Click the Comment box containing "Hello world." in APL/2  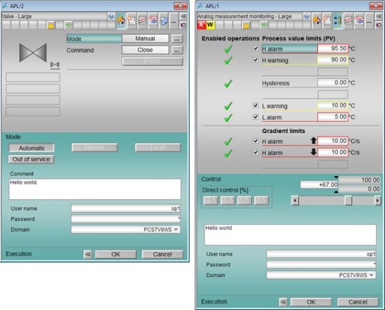point(95,189)
